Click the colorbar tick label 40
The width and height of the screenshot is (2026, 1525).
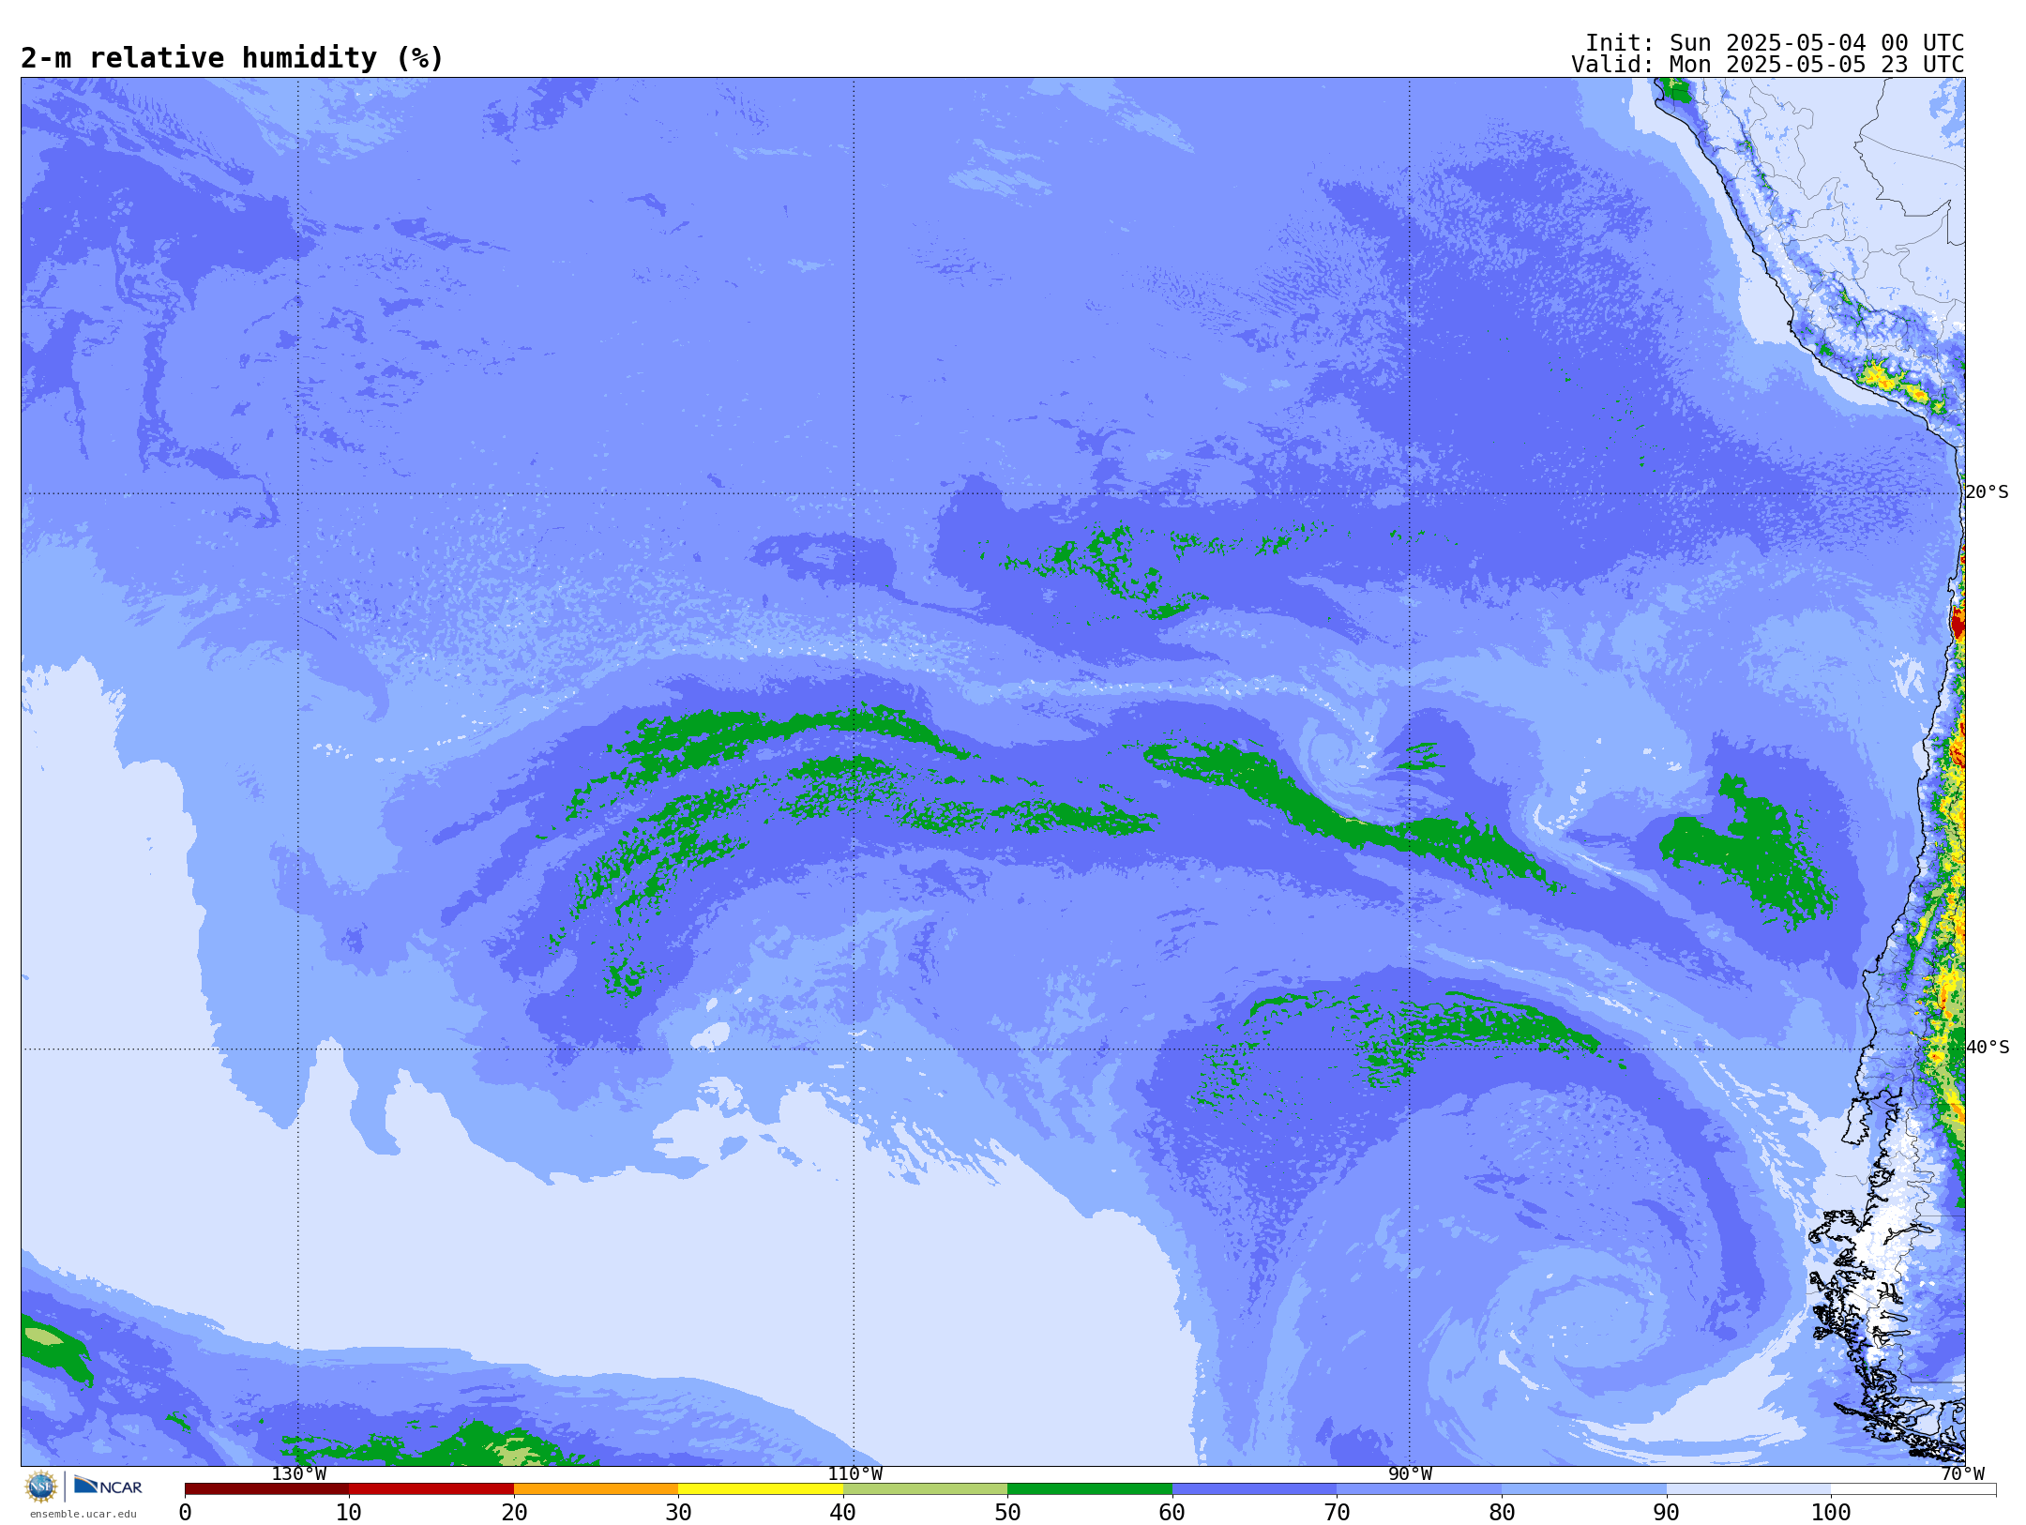[x=843, y=1513]
